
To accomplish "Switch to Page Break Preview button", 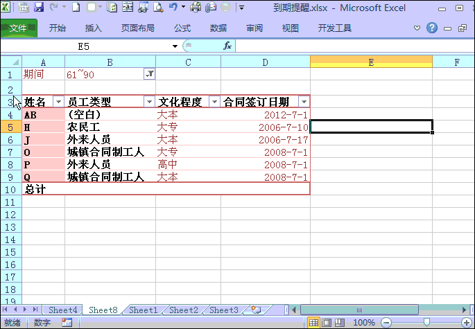I will (340, 323).
